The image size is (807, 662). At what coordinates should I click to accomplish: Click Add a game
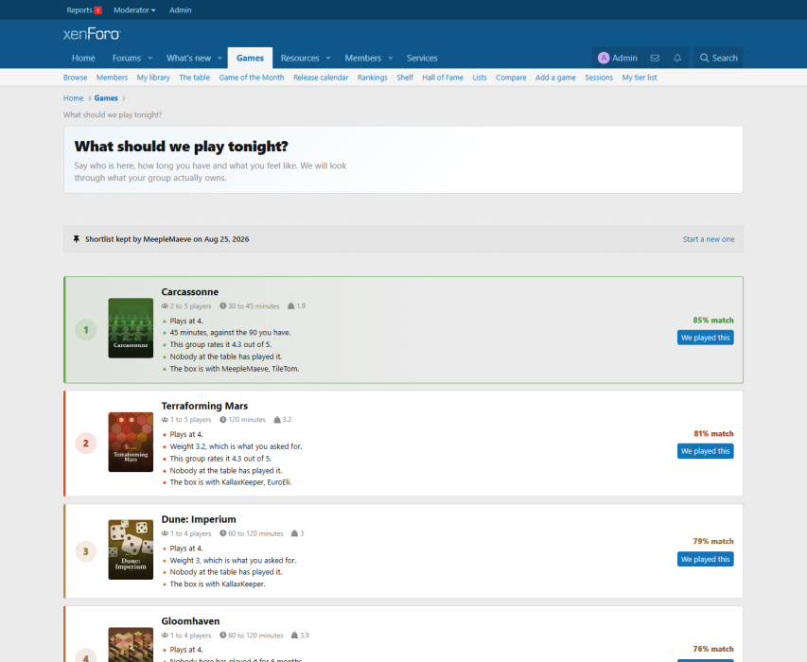coord(555,78)
